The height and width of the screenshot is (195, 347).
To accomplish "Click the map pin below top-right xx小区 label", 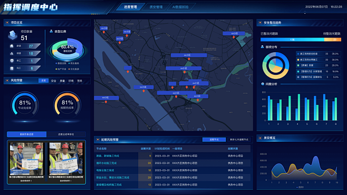I will tap(234, 37).
